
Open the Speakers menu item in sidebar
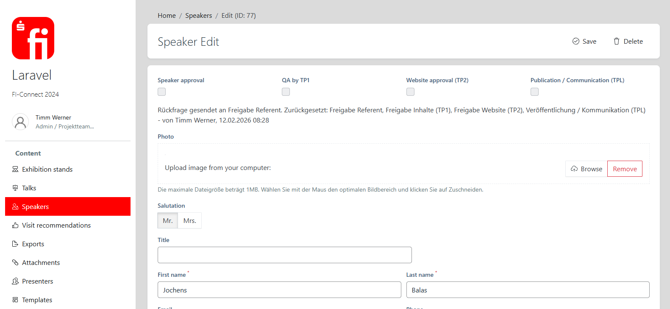[x=36, y=207]
